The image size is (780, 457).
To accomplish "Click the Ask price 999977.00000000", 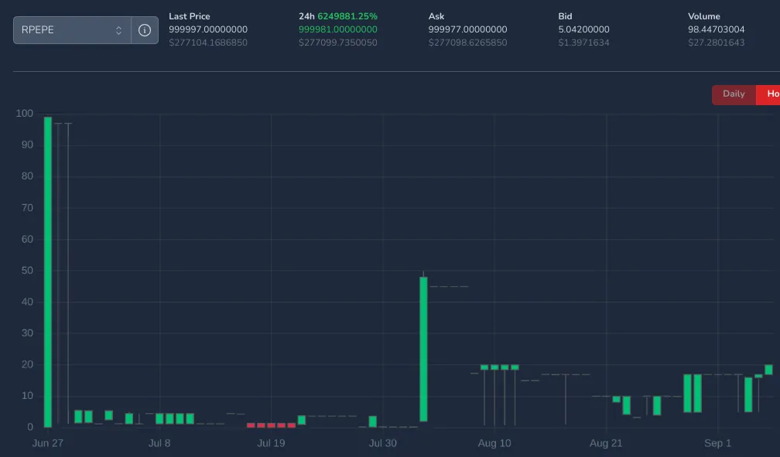I will (x=467, y=29).
